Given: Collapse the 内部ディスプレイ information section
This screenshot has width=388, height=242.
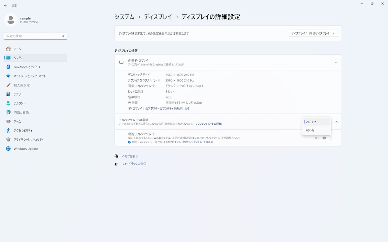Looking at the screenshot, I should [x=336, y=63].
